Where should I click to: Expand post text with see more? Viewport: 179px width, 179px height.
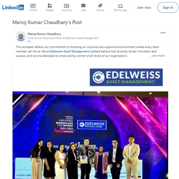coord(157,56)
